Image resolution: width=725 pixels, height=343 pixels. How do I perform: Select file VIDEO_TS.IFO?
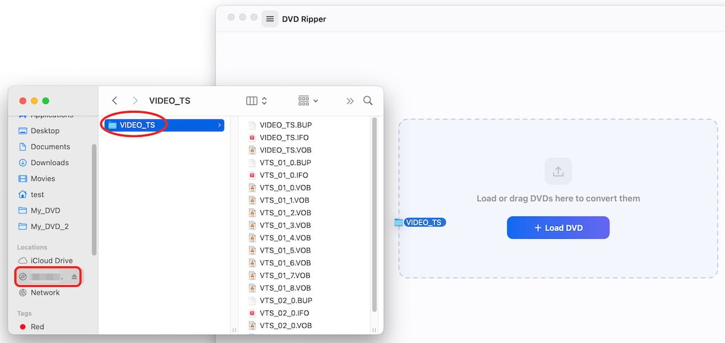284,137
